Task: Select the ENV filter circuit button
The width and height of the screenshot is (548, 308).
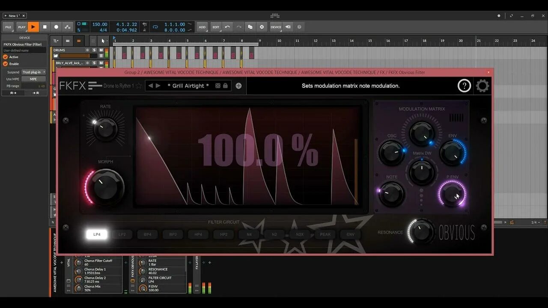Action: click(x=351, y=234)
